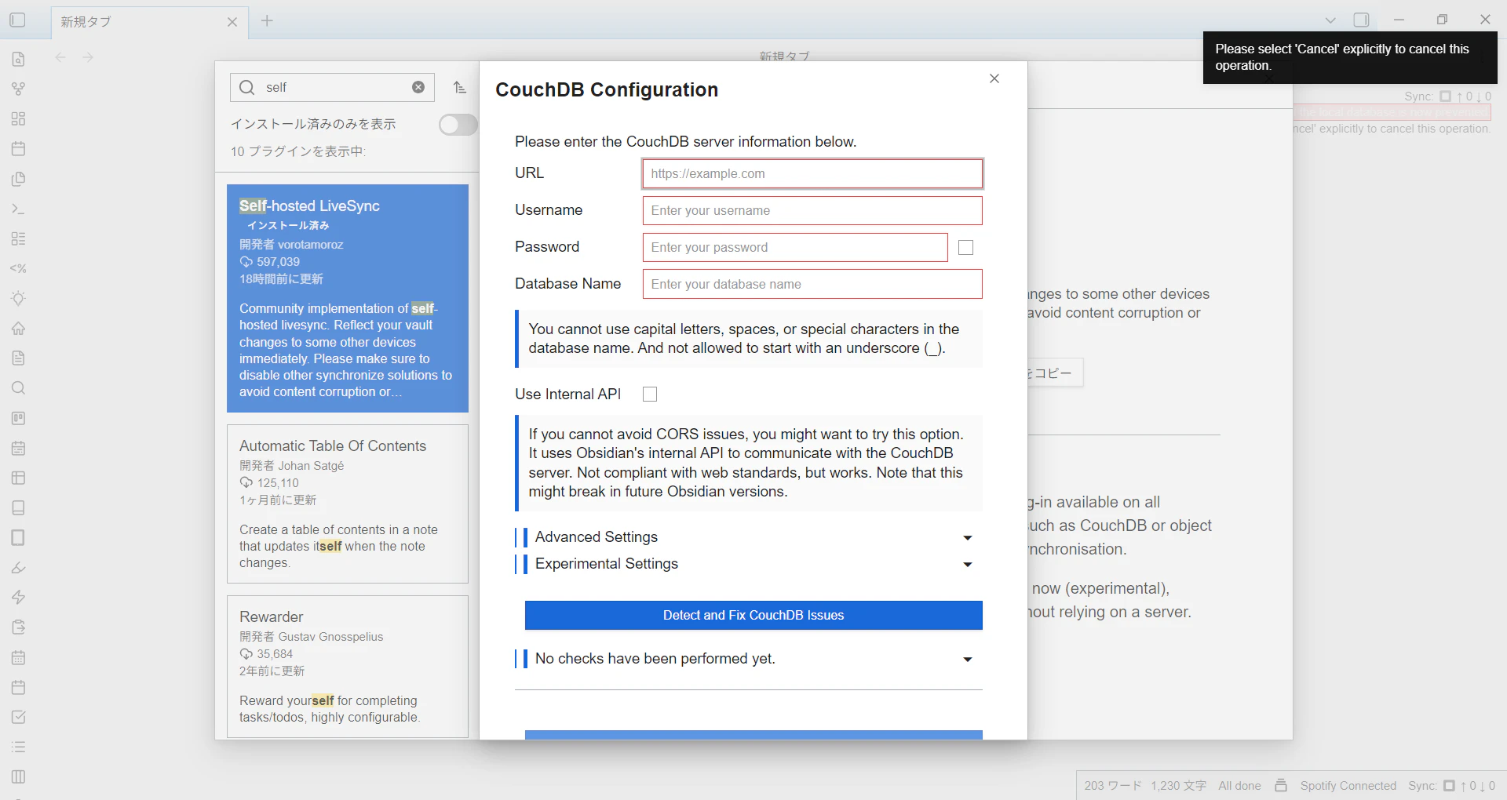Toggle show installed plugins only switch
The height and width of the screenshot is (800, 1507).
coord(458,125)
